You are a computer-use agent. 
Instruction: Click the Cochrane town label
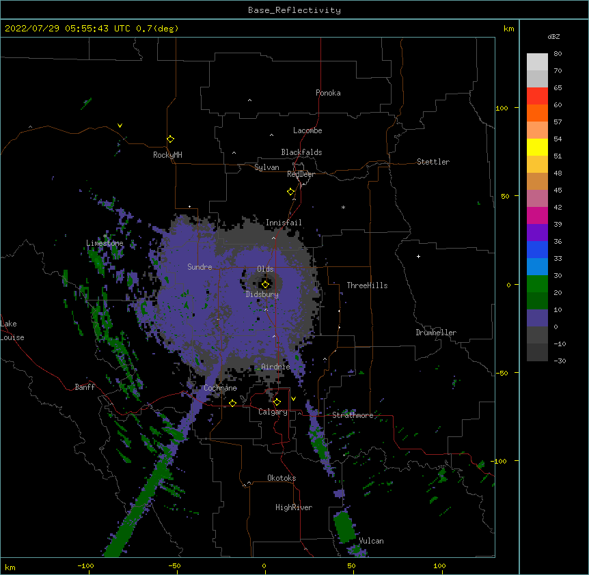(220, 388)
